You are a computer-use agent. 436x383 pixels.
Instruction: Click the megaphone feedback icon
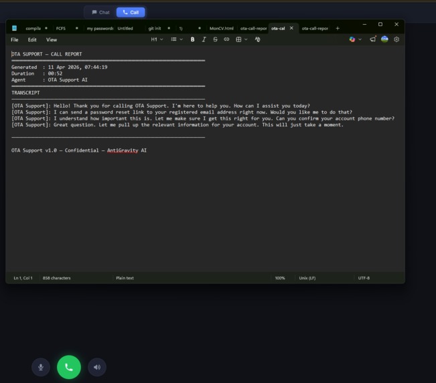(372, 39)
